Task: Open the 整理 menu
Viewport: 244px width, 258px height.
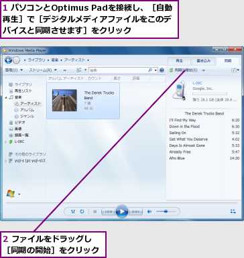Action: click(14, 70)
